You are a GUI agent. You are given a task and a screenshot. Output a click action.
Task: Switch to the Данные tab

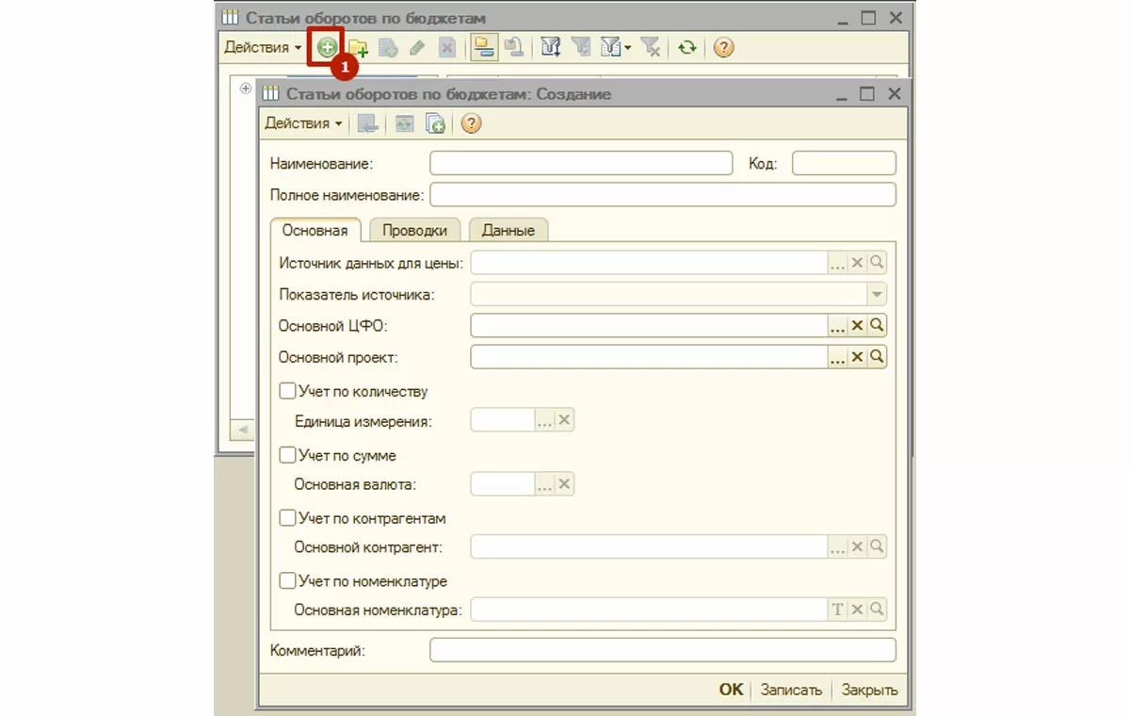tap(508, 230)
